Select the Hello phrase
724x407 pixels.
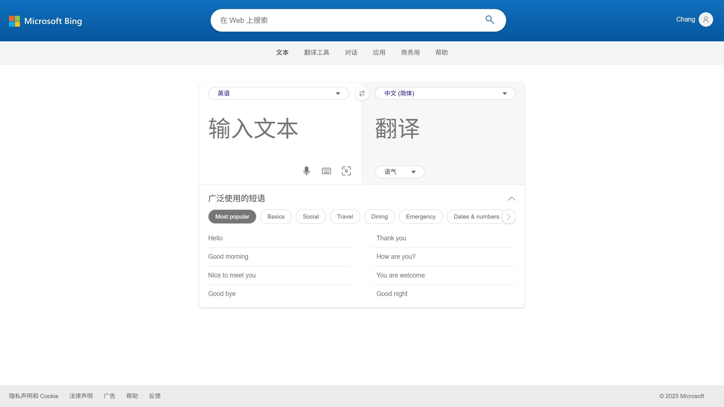click(x=215, y=238)
